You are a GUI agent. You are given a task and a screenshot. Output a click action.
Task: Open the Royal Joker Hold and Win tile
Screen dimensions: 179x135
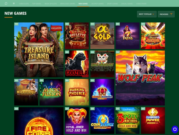[x=77, y=120]
